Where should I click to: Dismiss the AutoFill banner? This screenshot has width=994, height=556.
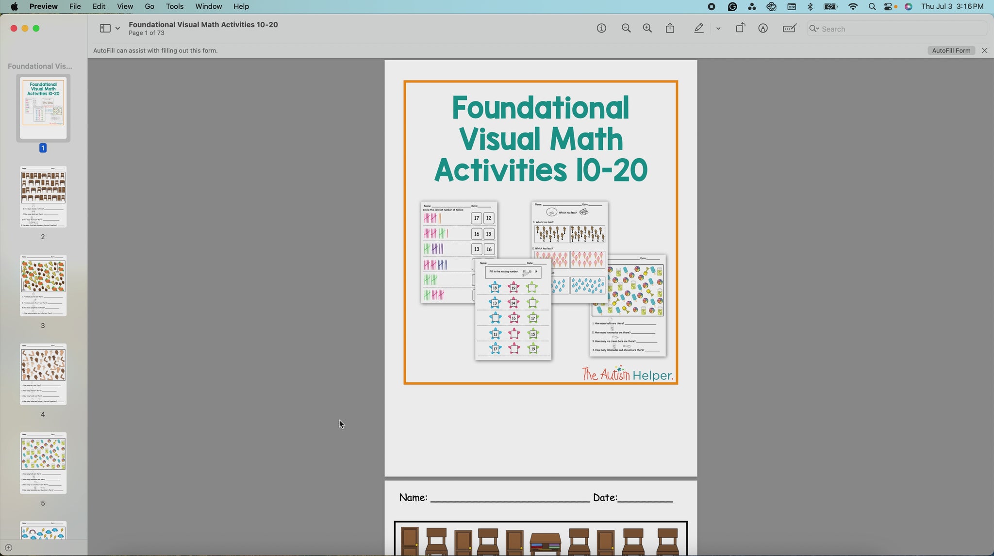click(x=984, y=50)
